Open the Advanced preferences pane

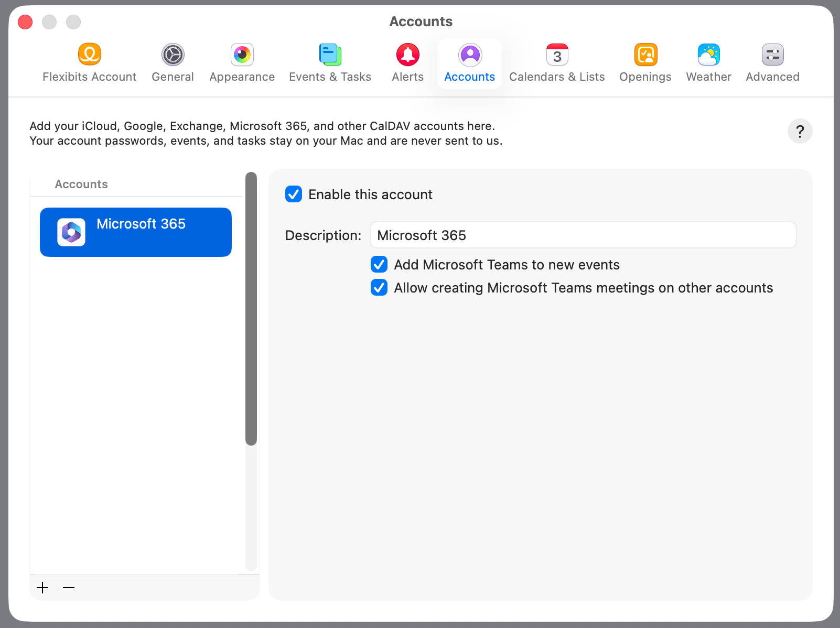click(772, 62)
